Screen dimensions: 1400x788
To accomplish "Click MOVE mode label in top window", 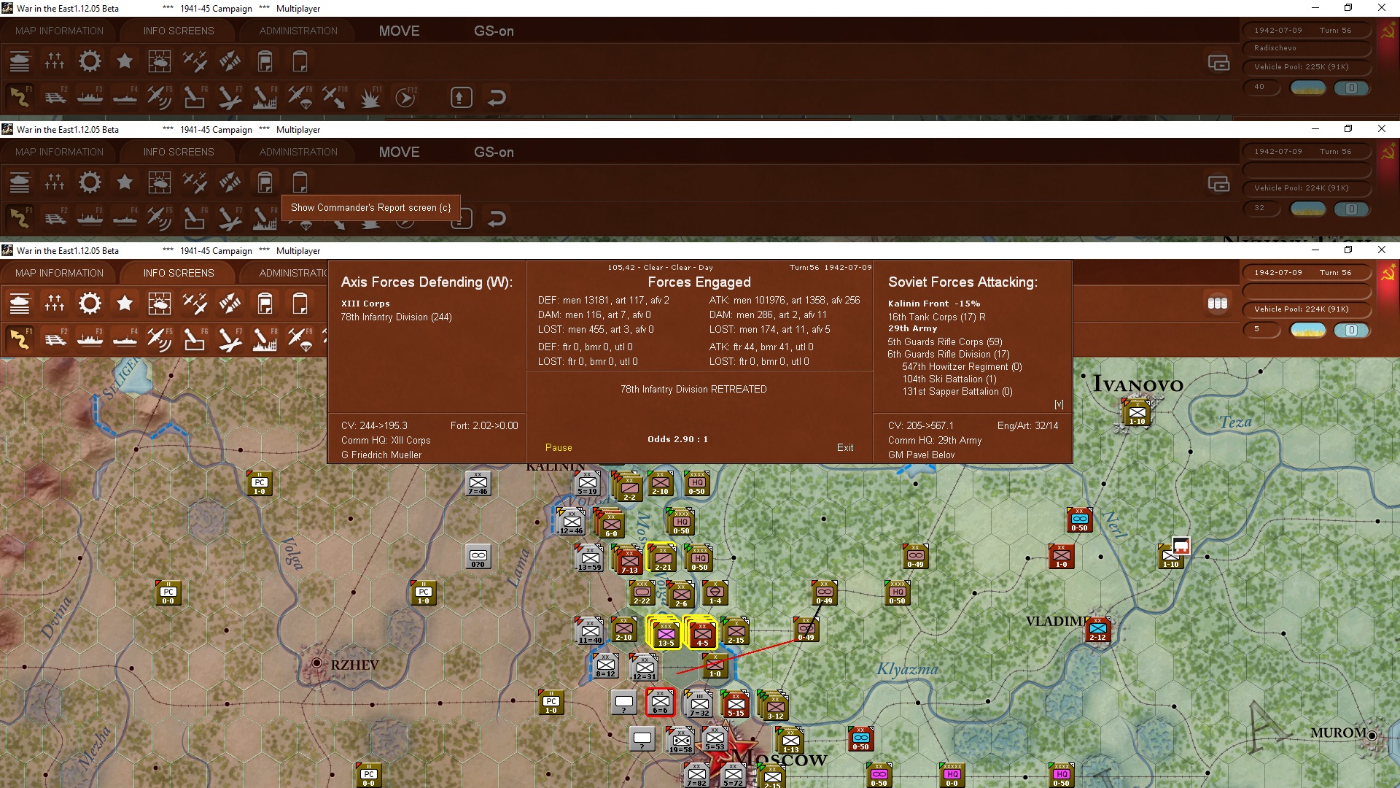I will click(399, 31).
